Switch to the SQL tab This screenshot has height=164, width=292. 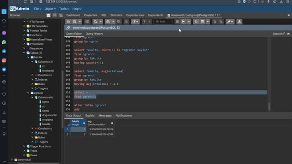point(104,15)
